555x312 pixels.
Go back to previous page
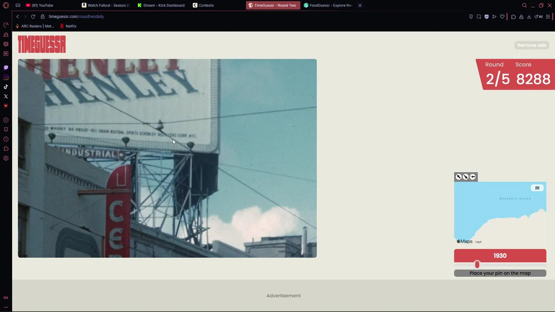17,16
